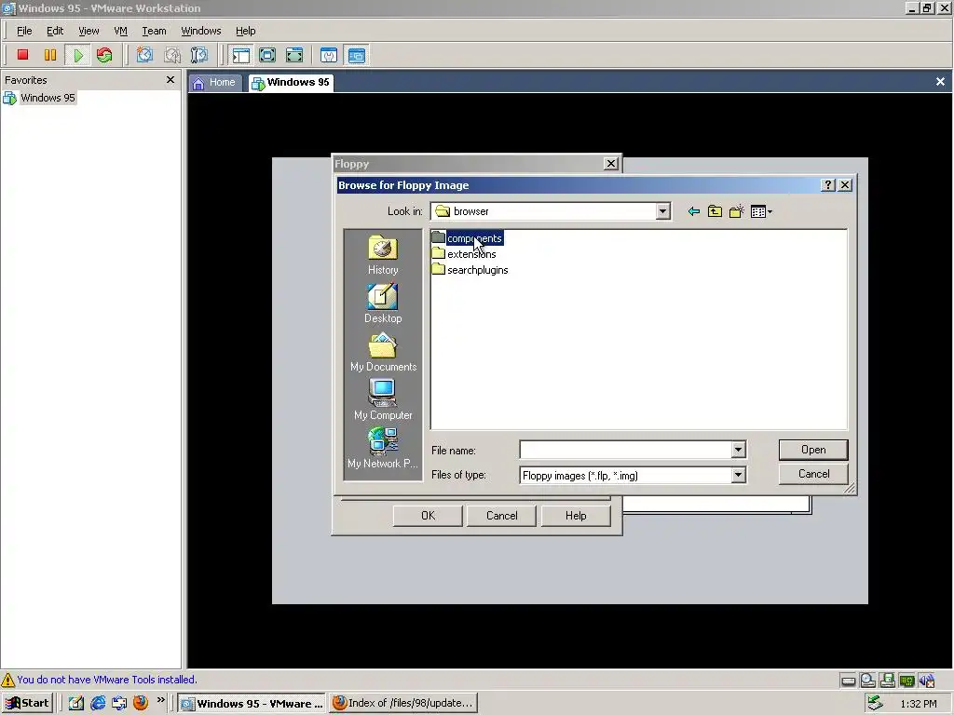This screenshot has width=954, height=715.
Task: Open the View menu
Action: 89,31
